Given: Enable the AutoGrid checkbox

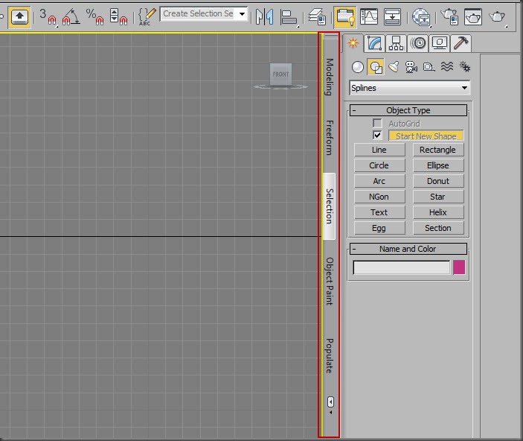Looking at the screenshot, I should click(x=377, y=123).
